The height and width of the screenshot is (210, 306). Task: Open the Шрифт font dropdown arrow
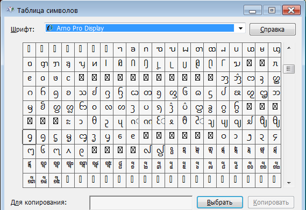coord(240,28)
